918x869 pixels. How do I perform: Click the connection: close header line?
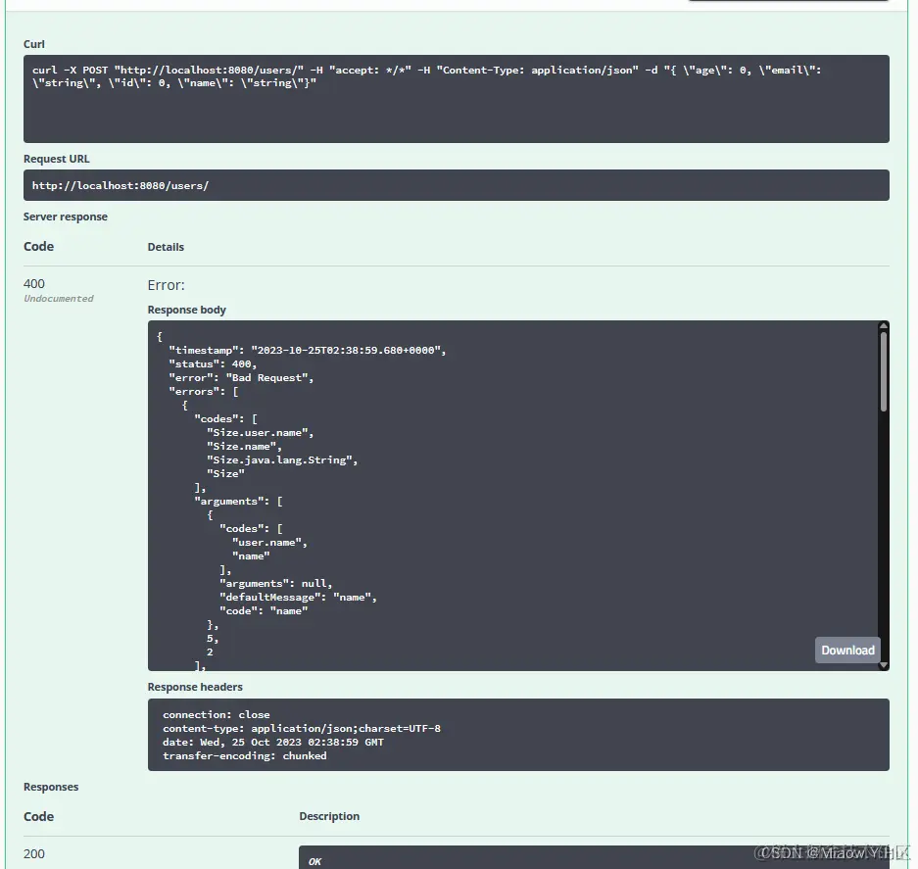[217, 714]
